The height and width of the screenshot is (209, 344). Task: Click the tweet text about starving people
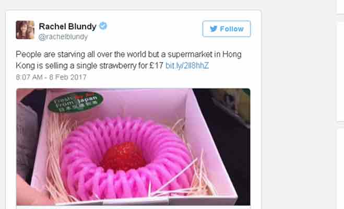point(128,60)
